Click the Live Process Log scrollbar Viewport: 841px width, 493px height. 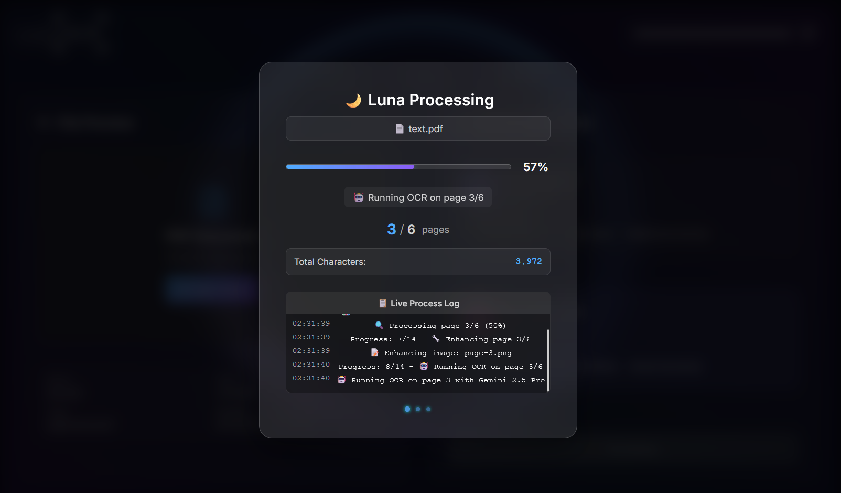coord(548,360)
